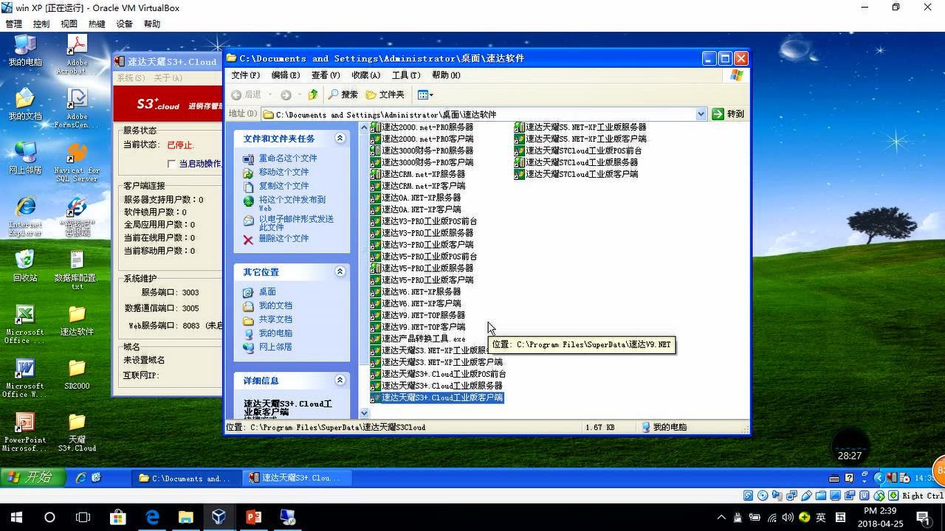Open back history dropdown arrow
This screenshot has height=531, width=945.
[x=269, y=94]
